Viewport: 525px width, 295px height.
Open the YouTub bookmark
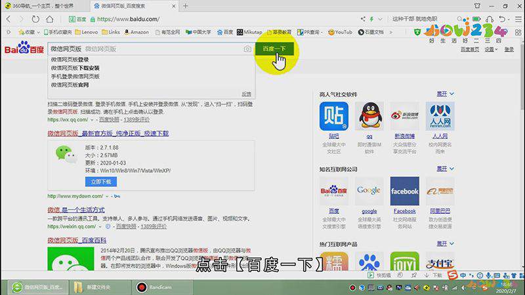pyautogui.click(x=340, y=32)
